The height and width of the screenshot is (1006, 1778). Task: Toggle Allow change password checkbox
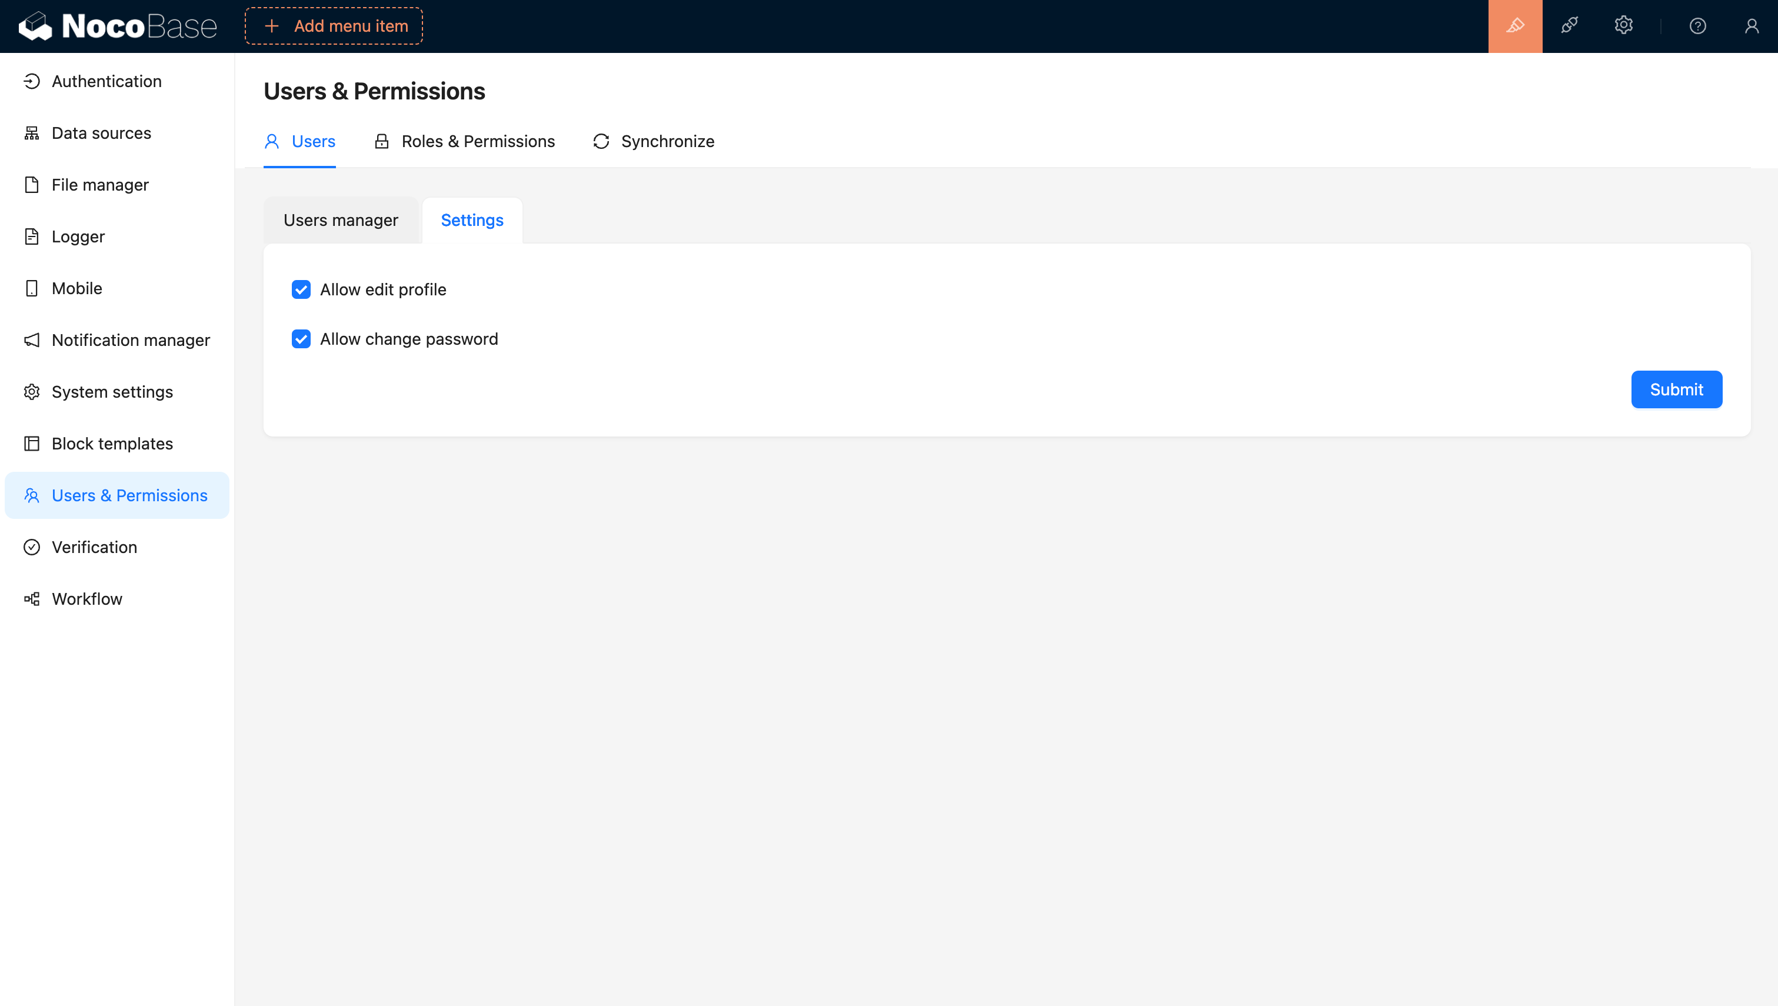pos(301,339)
